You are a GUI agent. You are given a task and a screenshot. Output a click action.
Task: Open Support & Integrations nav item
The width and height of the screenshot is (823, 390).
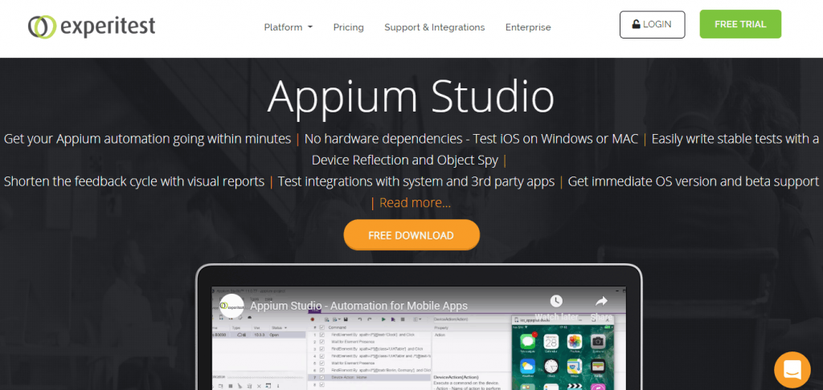[x=435, y=27]
